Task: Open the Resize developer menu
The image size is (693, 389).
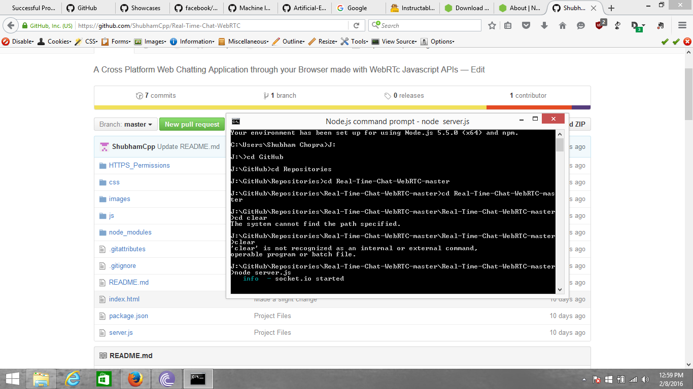Action: click(x=323, y=42)
